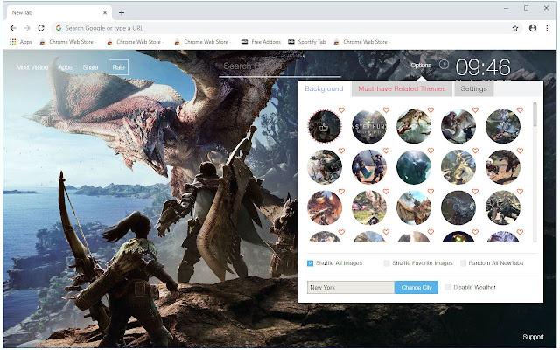Go back with the browser back arrow
This screenshot has width=560, height=350.
click(x=13, y=28)
